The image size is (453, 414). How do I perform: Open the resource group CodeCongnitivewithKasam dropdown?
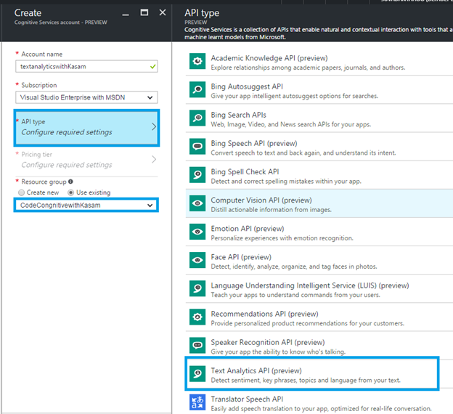coord(86,206)
